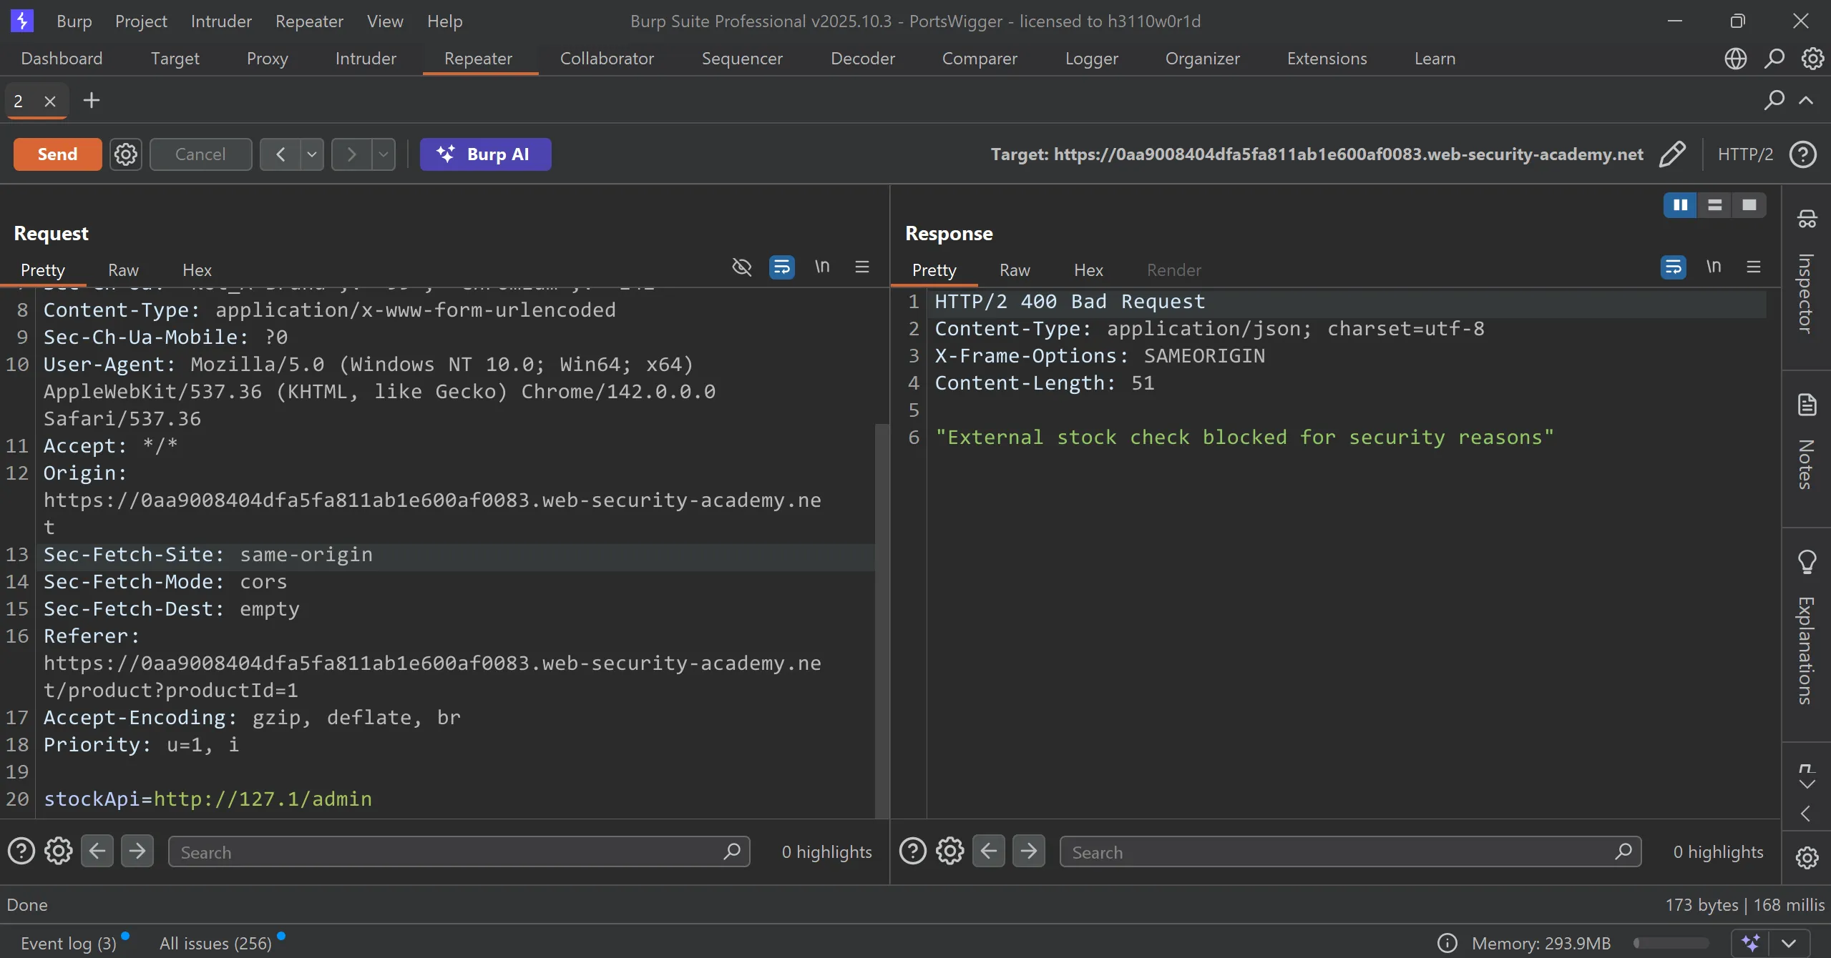Open the Collaborator tab
The height and width of the screenshot is (958, 1831).
click(606, 59)
